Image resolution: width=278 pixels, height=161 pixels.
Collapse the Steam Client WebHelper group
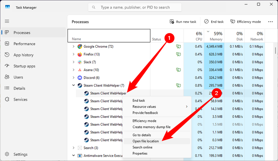click(x=73, y=85)
